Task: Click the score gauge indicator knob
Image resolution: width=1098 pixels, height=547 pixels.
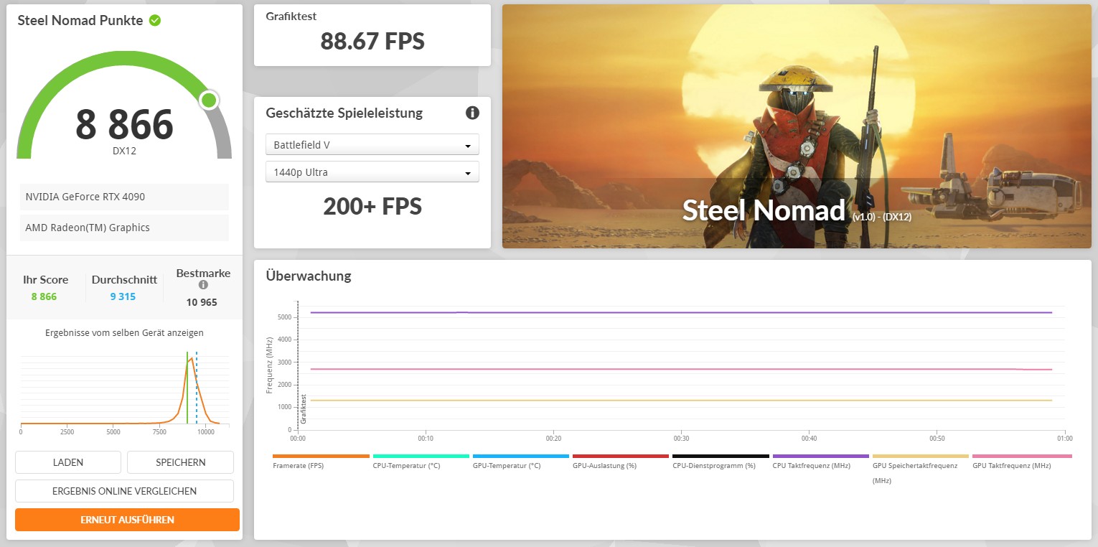Action: click(209, 100)
